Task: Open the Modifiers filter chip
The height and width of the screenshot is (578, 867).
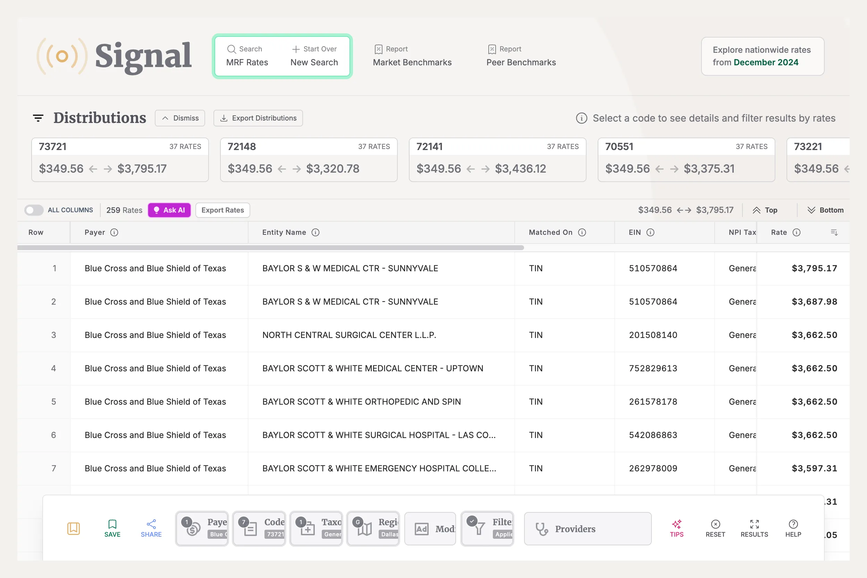Action: coord(430,529)
